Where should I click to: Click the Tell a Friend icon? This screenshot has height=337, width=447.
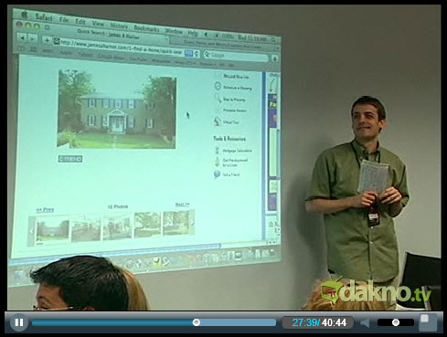[x=217, y=174]
